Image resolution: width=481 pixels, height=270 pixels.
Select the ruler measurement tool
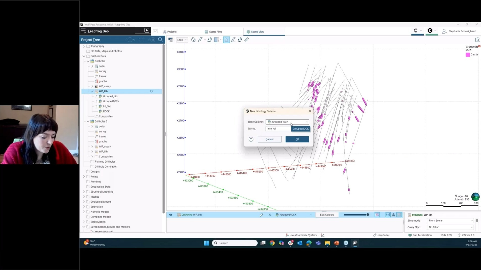pyautogui.click(x=247, y=40)
